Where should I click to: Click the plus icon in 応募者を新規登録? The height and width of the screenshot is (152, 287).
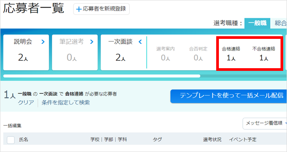coord(79,9)
